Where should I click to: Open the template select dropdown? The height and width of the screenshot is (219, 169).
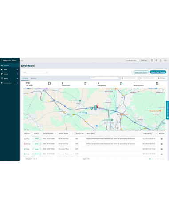[35, 72]
